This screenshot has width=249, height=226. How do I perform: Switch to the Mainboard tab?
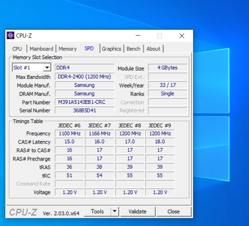coord(42,49)
